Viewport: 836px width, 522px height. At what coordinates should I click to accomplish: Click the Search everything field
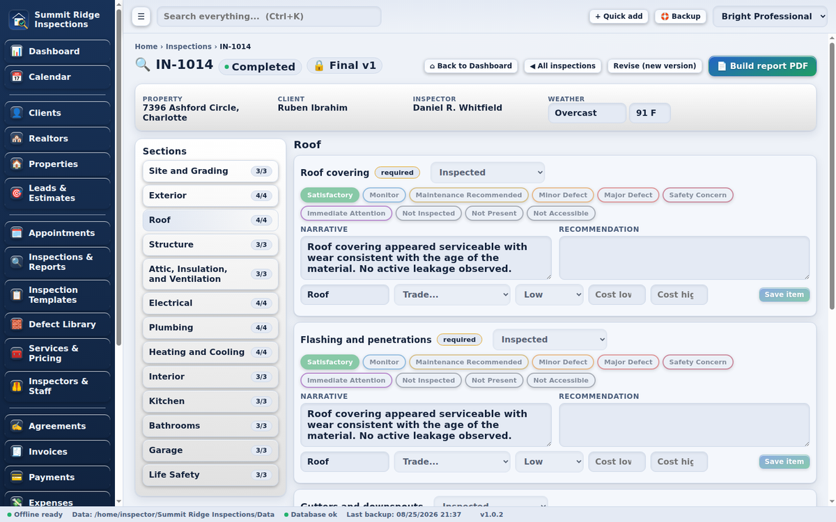pyautogui.click(x=269, y=17)
